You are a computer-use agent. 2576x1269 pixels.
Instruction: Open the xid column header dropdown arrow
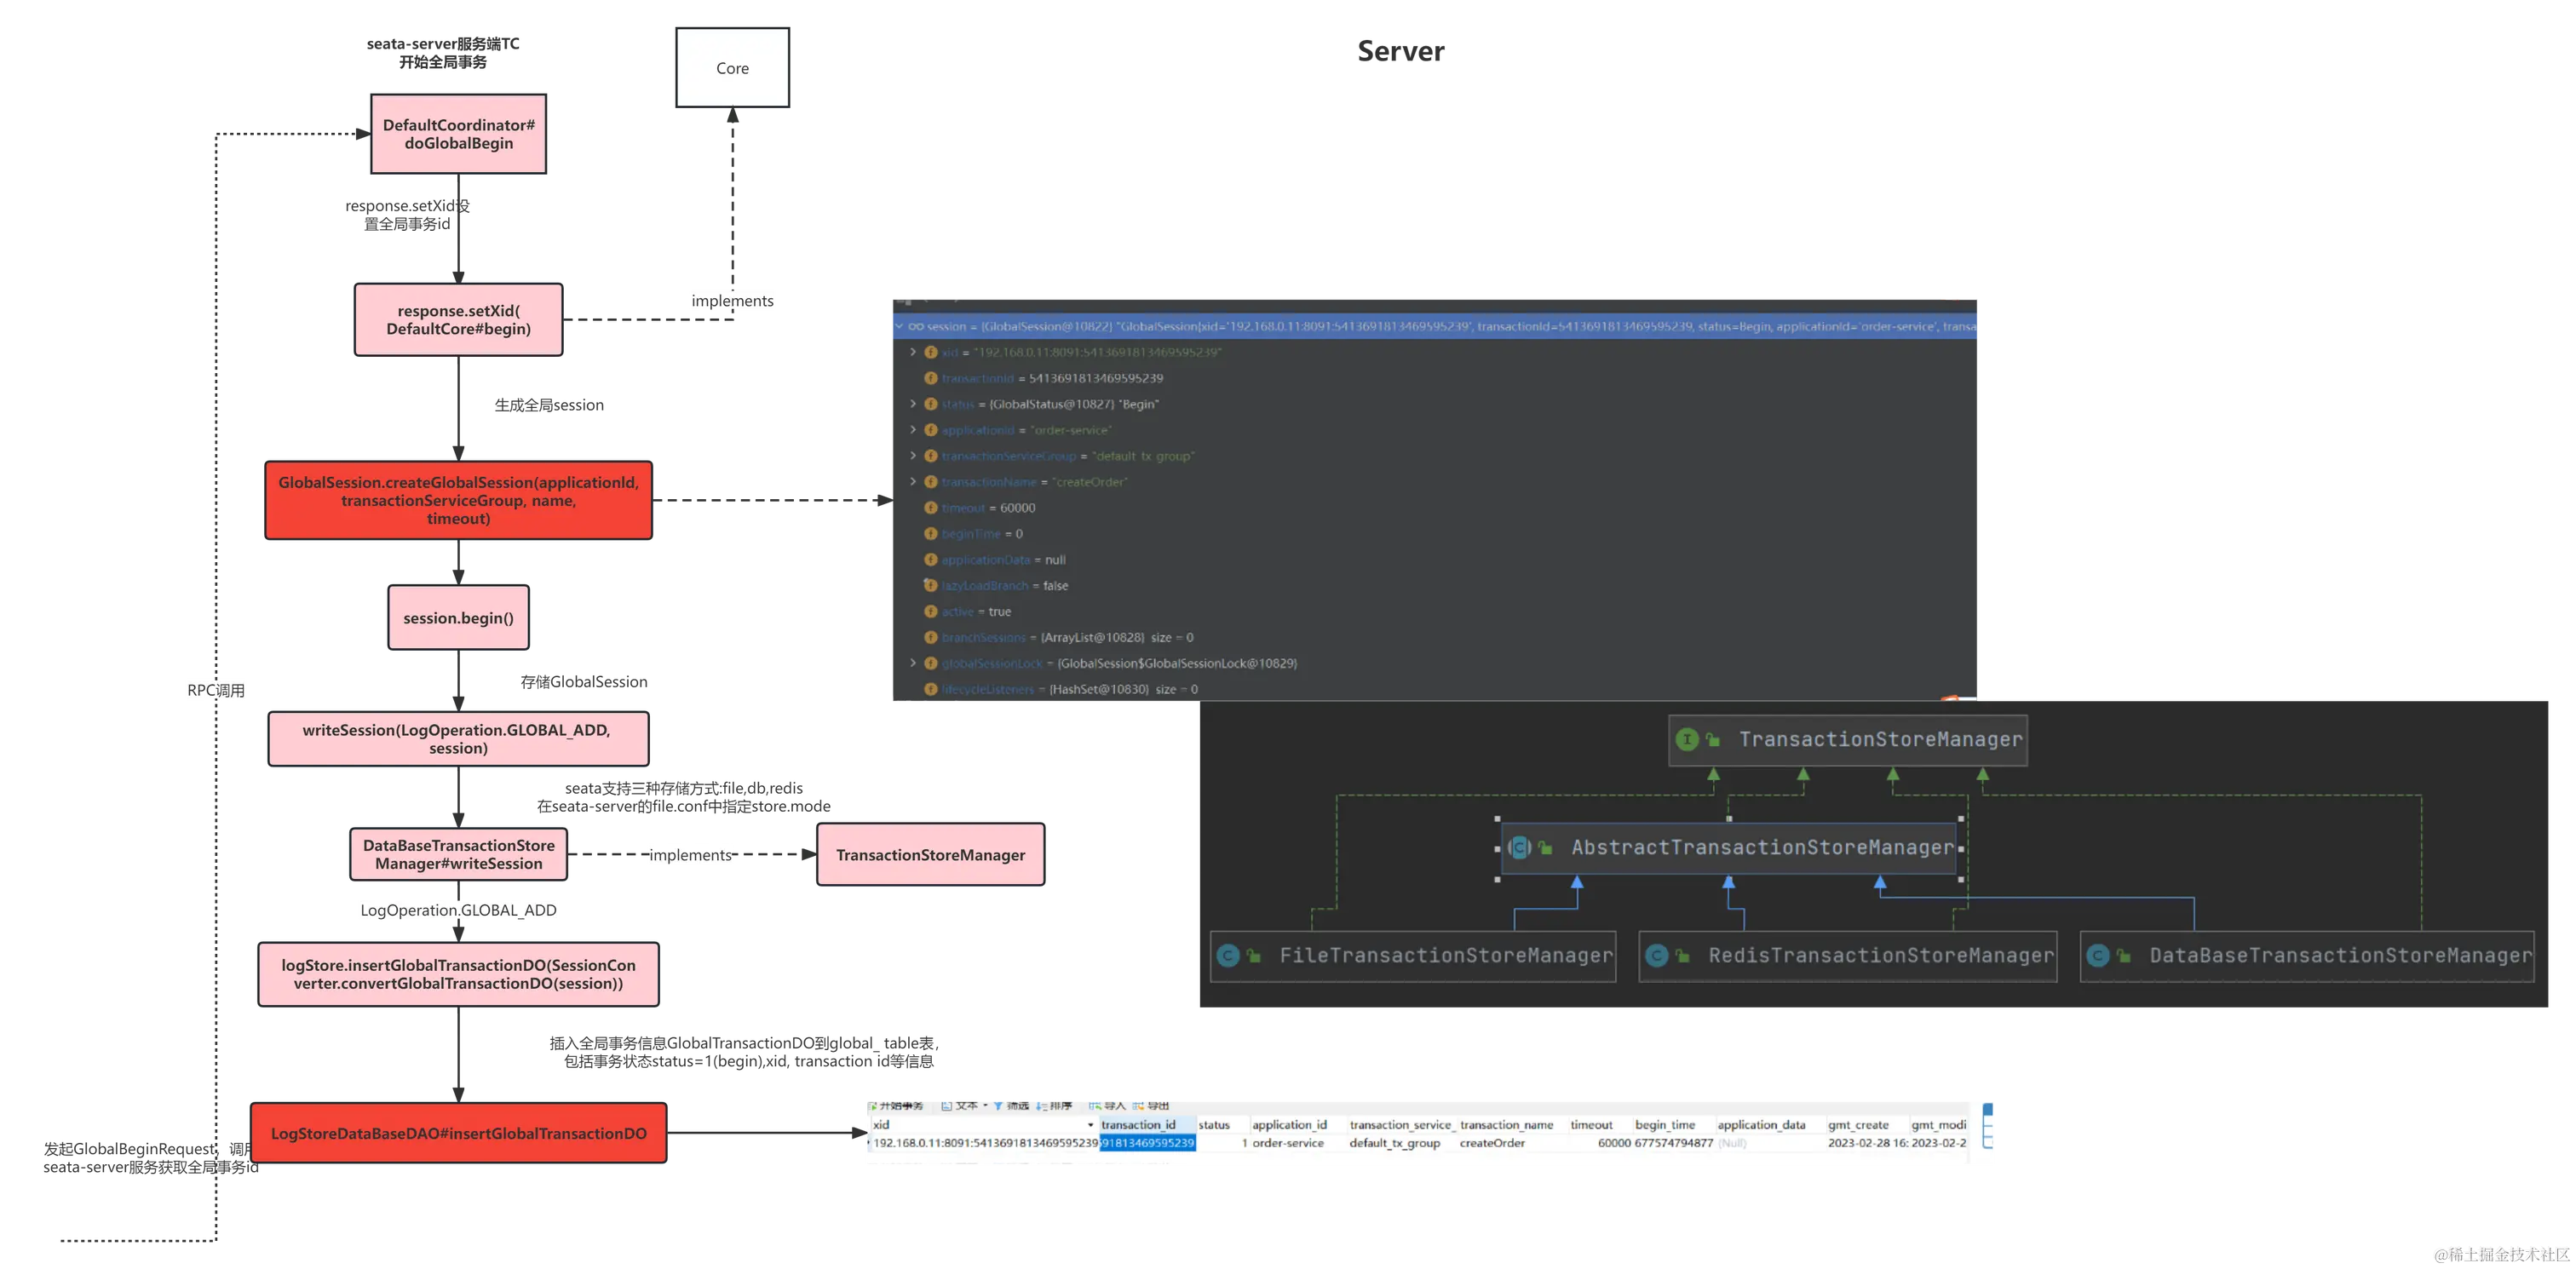point(1090,1125)
